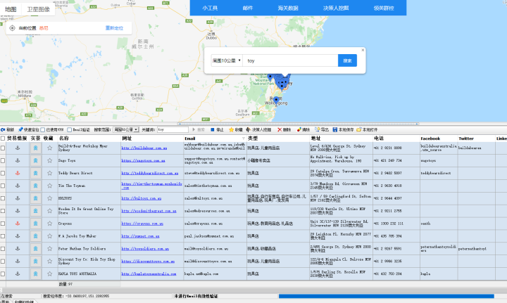This screenshot has height=303, width=507.
Task: Click the current-location target icon on map
Action: [12, 28]
